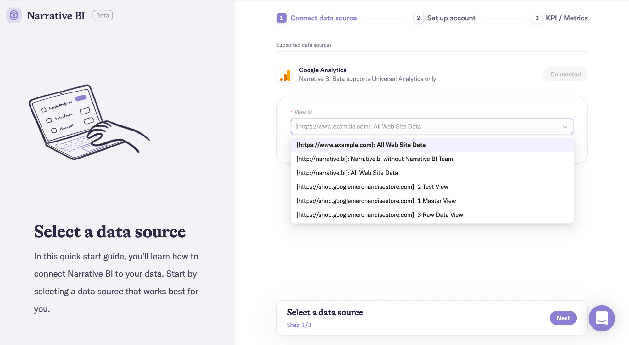Screen dimensions: 629x345
Task: Select googlemerchandisestore 2 Test View option
Action: tap(372, 187)
